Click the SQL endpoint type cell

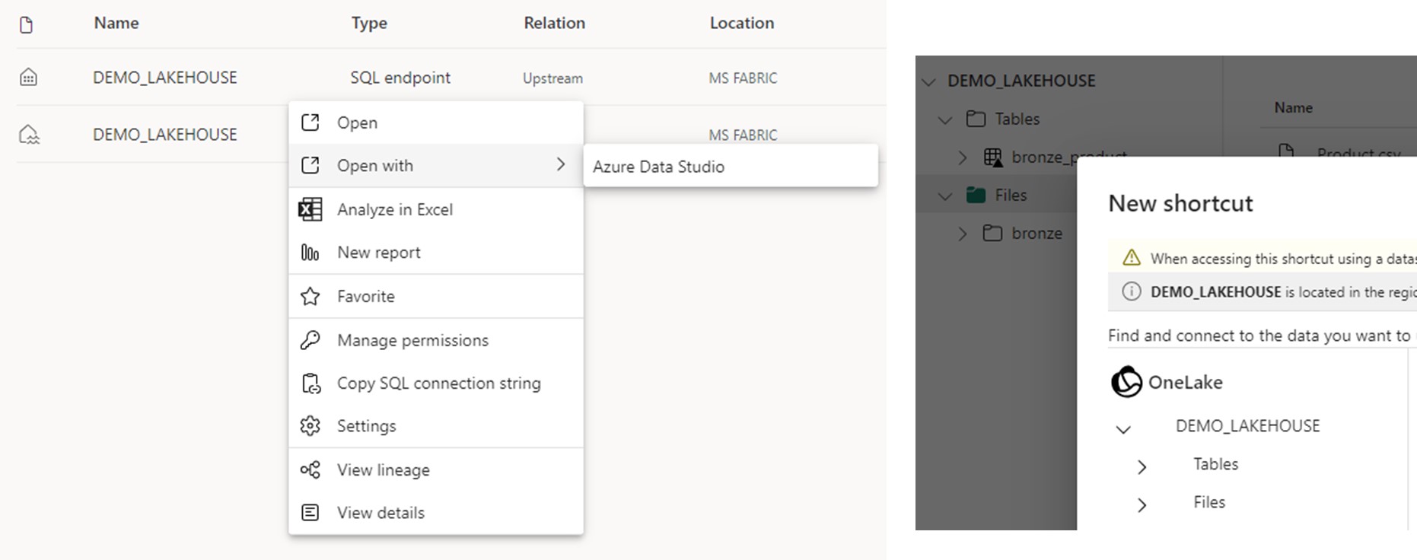(400, 78)
